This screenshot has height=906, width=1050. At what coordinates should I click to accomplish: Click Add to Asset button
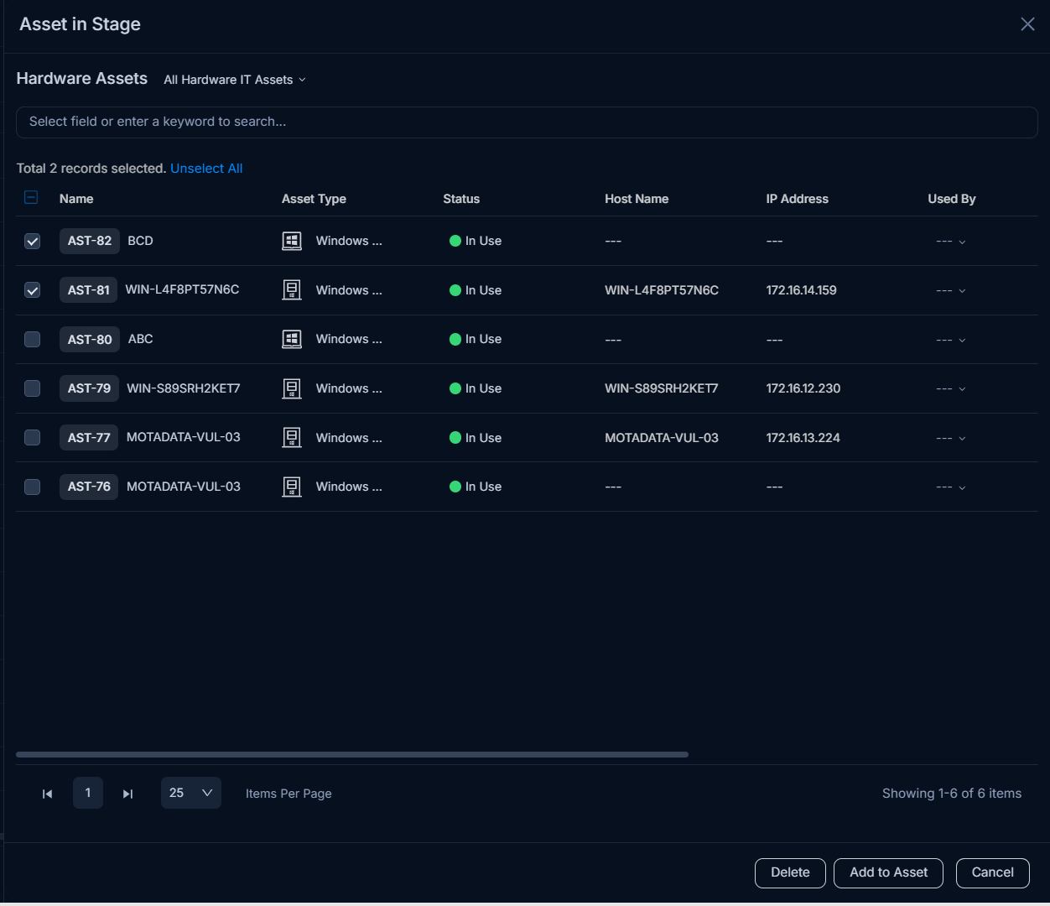click(x=888, y=872)
